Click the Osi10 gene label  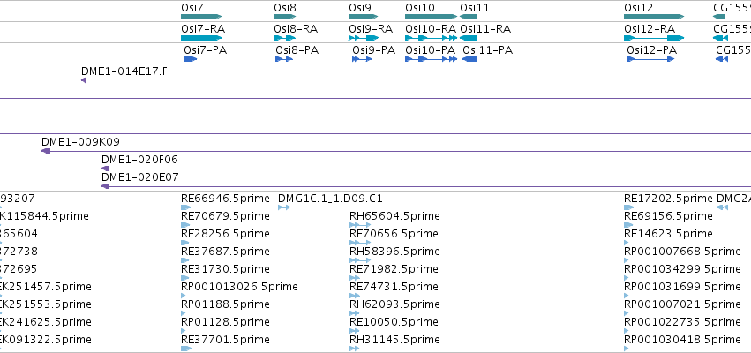click(420, 8)
